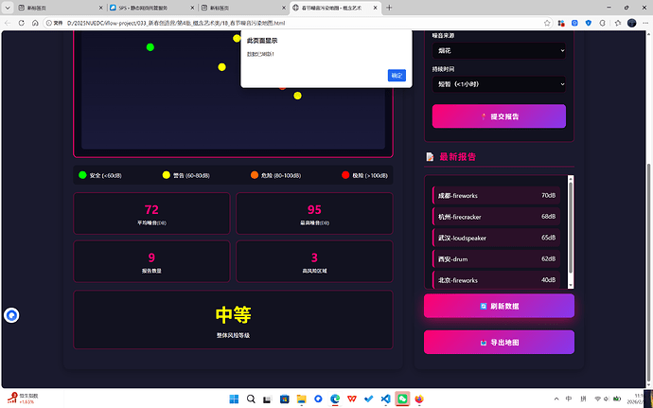
Task: Click the 刷新数据 button
Action: 499,306
